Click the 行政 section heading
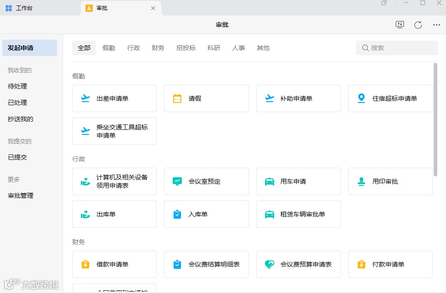 pos(79,159)
